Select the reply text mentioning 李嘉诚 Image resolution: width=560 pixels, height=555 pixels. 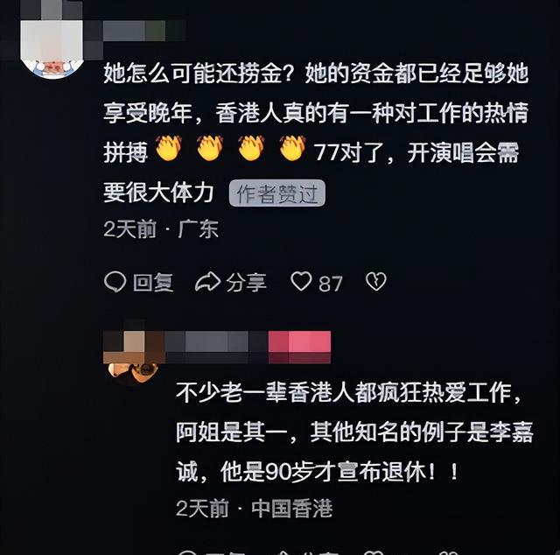coord(354,432)
